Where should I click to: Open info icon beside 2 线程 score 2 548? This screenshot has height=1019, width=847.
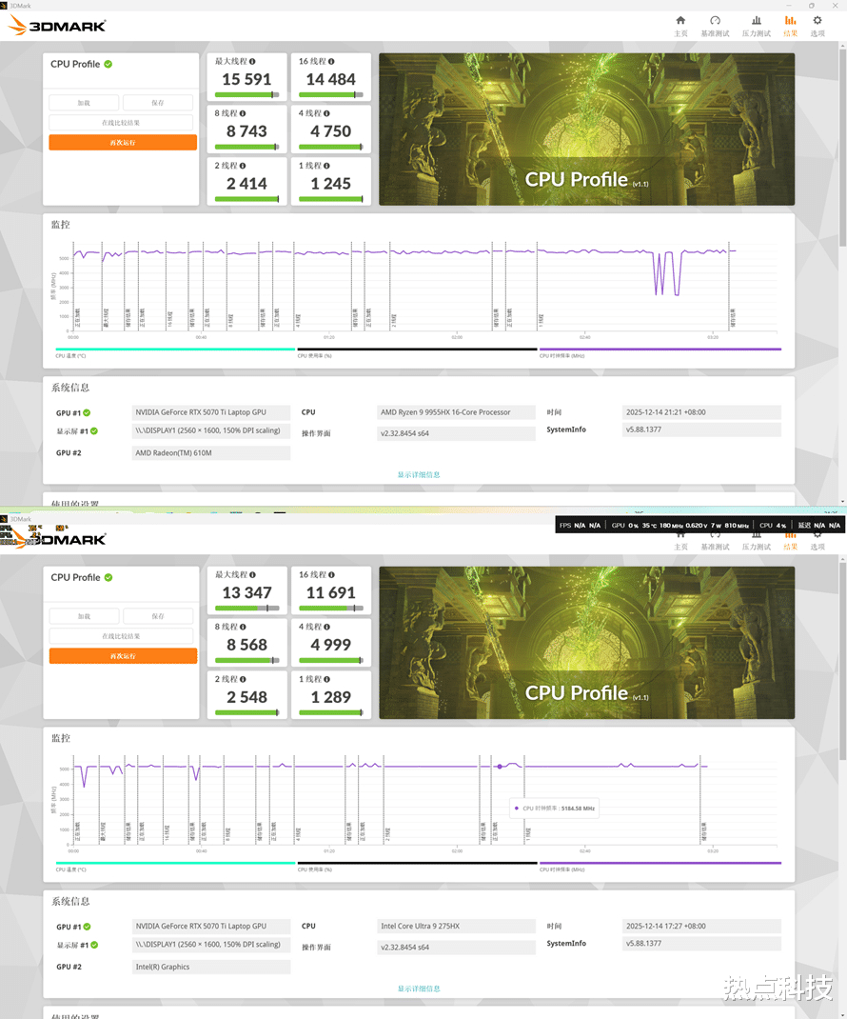click(x=243, y=679)
